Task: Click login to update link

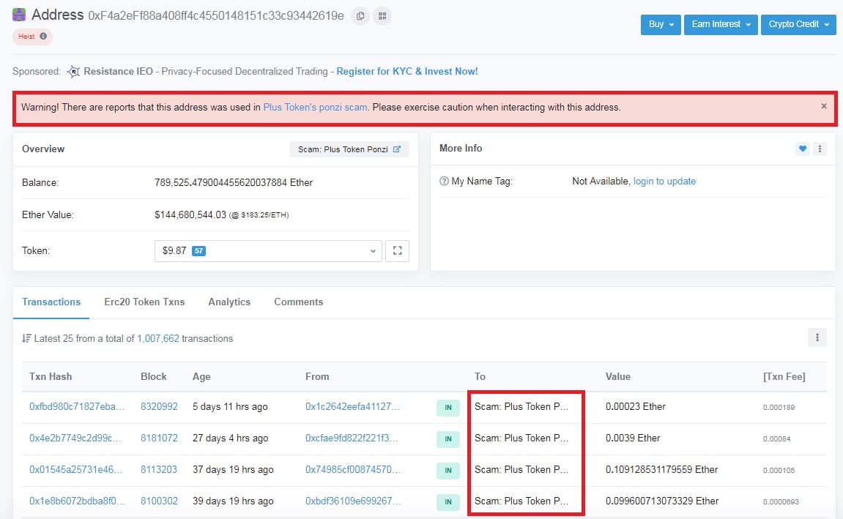Action: click(664, 181)
